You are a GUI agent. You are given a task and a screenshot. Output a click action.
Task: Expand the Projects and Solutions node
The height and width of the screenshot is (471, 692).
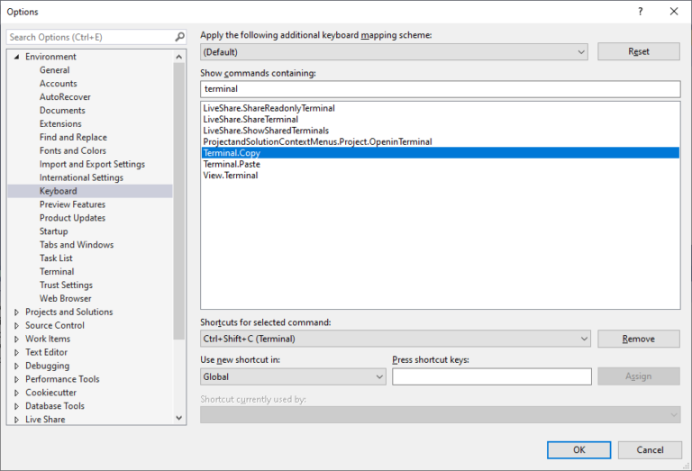click(16, 312)
